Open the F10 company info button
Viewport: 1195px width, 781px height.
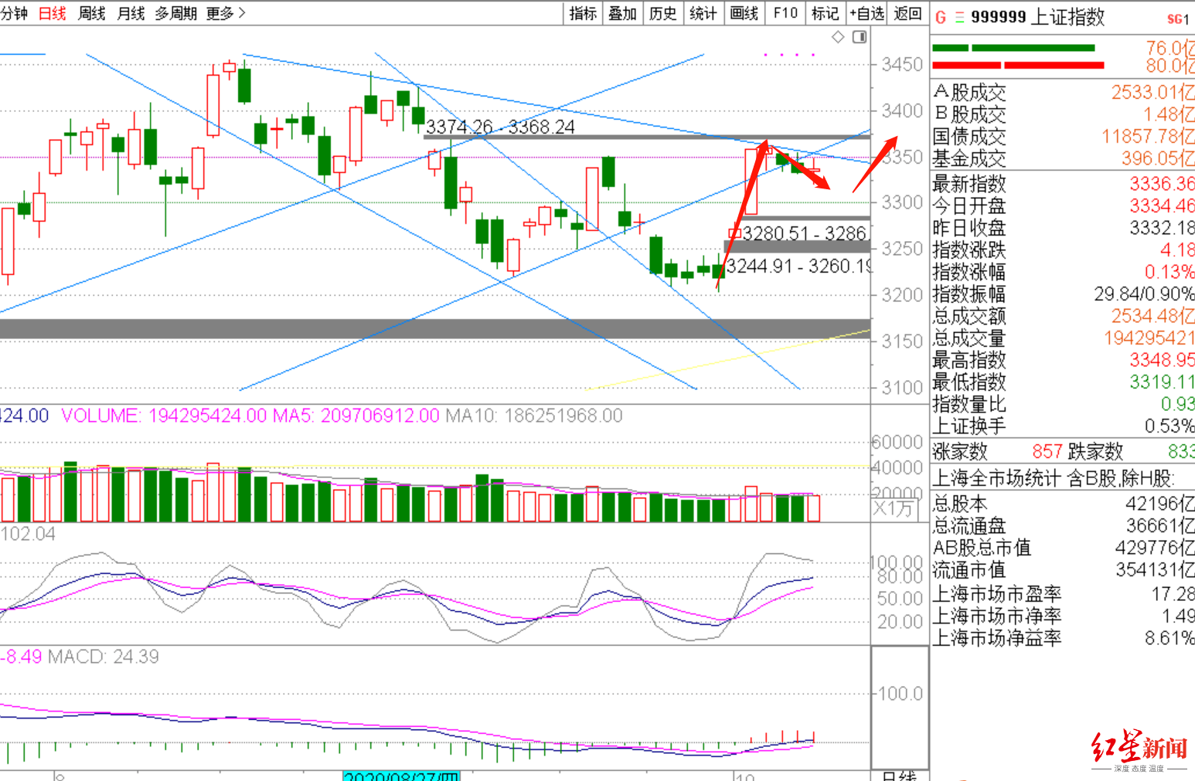[785, 13]
